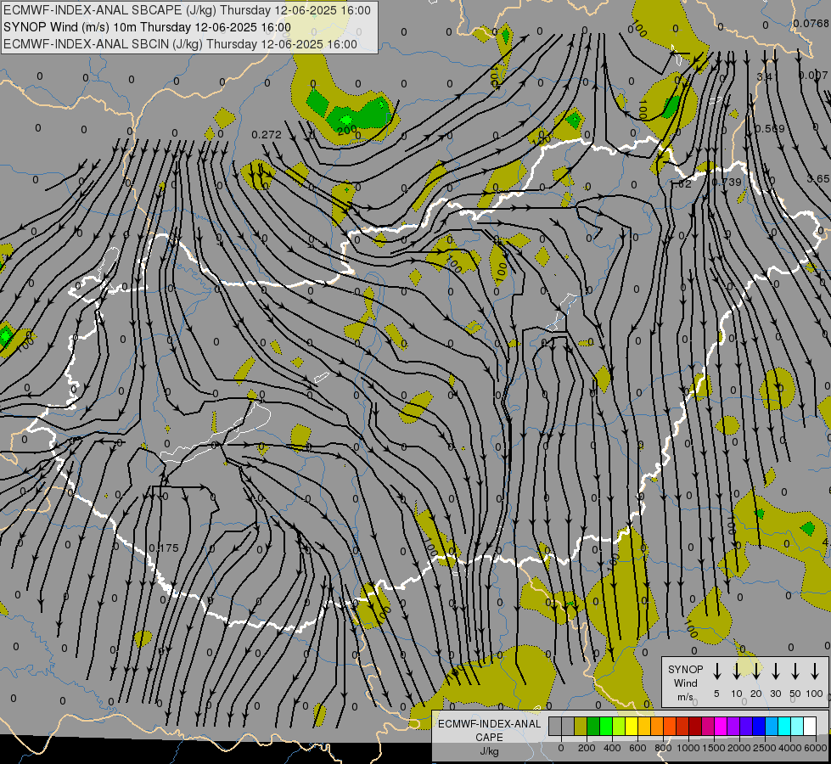Click the '3.65' value at right edge
831x764 pixels.
pos(818,179)
